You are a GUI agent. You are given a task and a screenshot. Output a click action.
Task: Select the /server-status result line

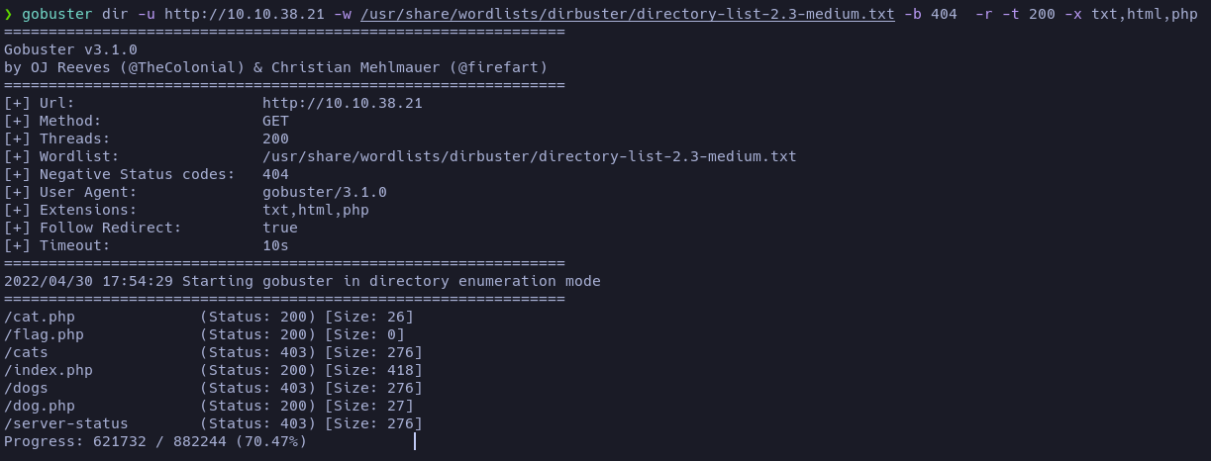214,423
